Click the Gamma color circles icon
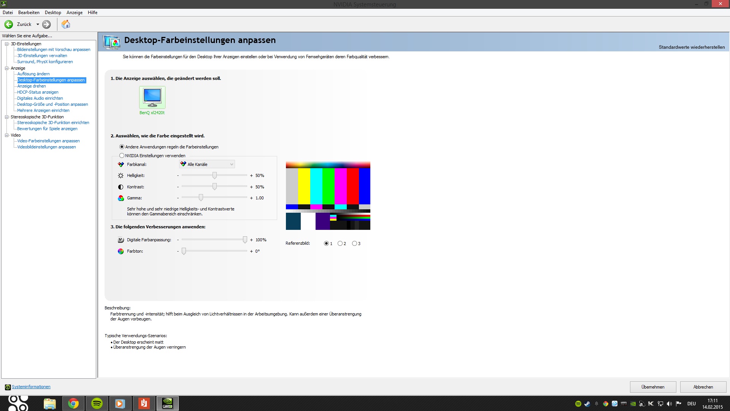Viewport: 730px width, 411px height. 121,198
